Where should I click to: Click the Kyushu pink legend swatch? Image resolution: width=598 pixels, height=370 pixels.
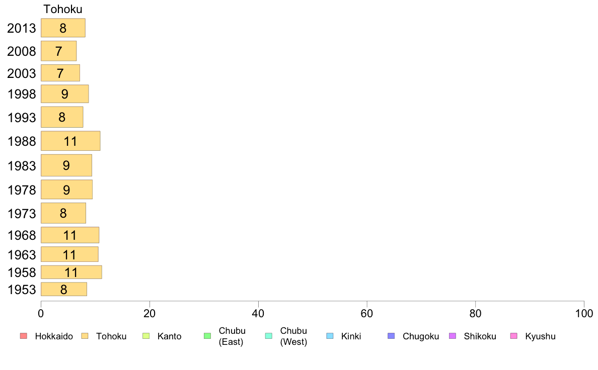pos(514,336)
